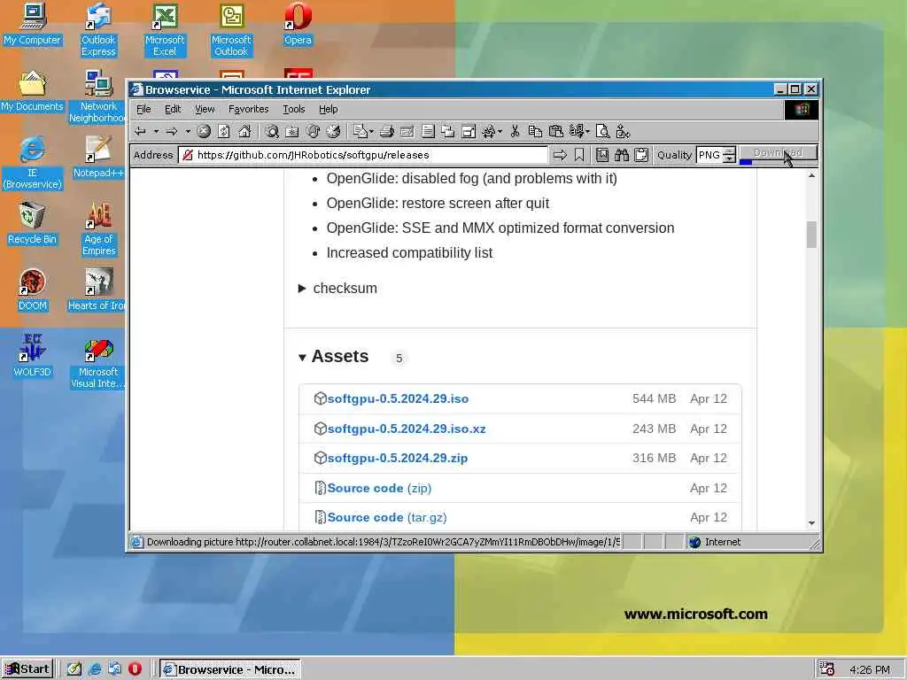Click the Go arrow beside the address bar
Viewport: 907px width, 680px height.
pyautogui.click(x=560, y=155)
